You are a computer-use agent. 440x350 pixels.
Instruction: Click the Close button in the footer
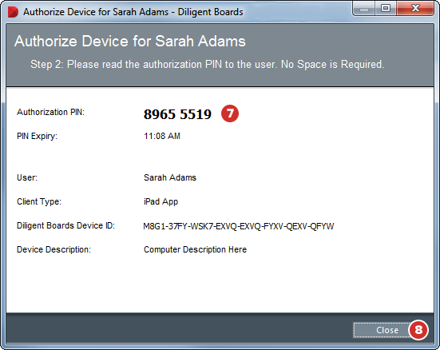coord(386,330)
